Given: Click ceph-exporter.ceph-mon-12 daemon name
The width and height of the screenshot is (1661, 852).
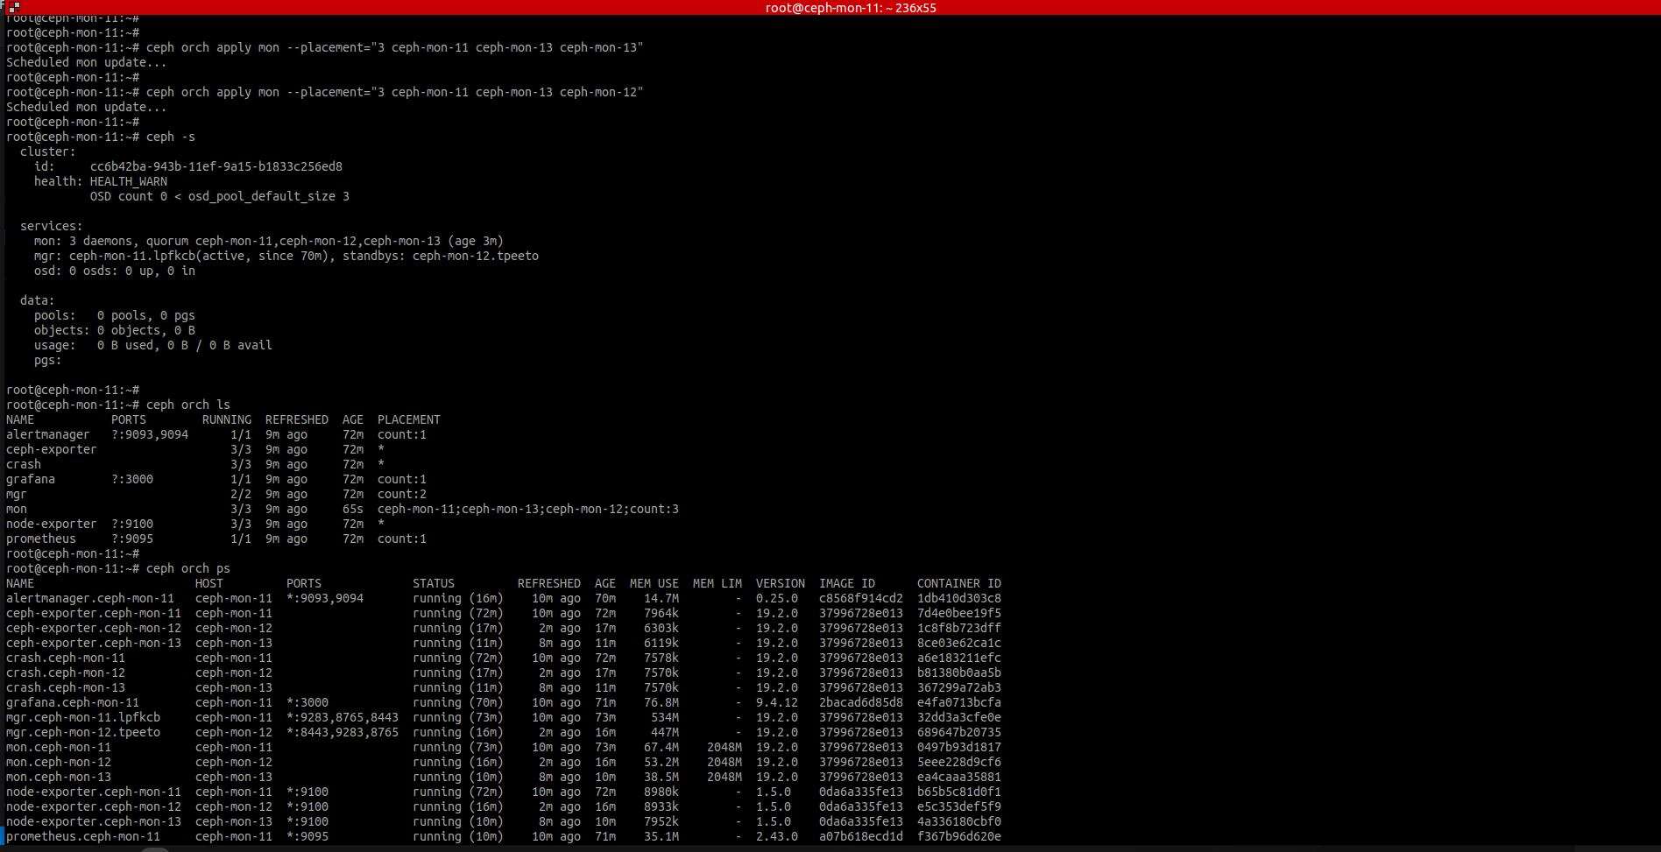Looking at the screenshot, I should pyautogui.click(x=94, y=628).
